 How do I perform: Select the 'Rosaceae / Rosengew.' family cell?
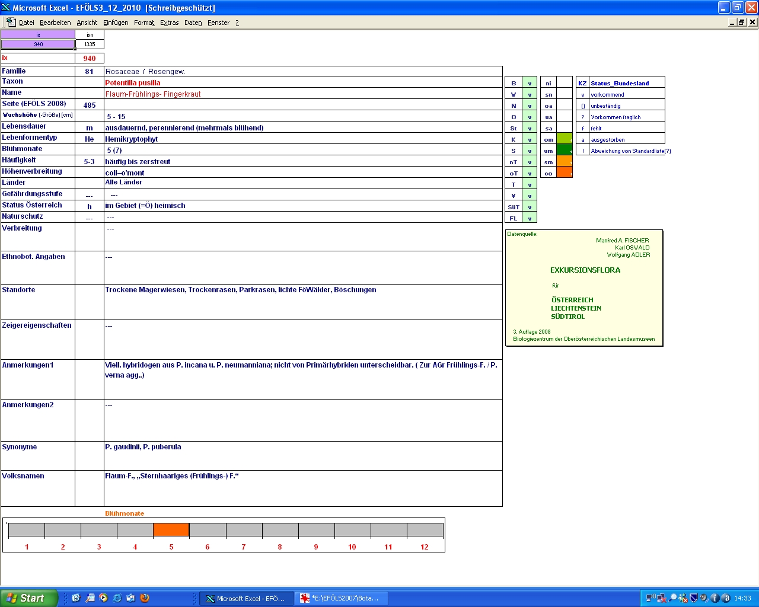tap(303, 72)
